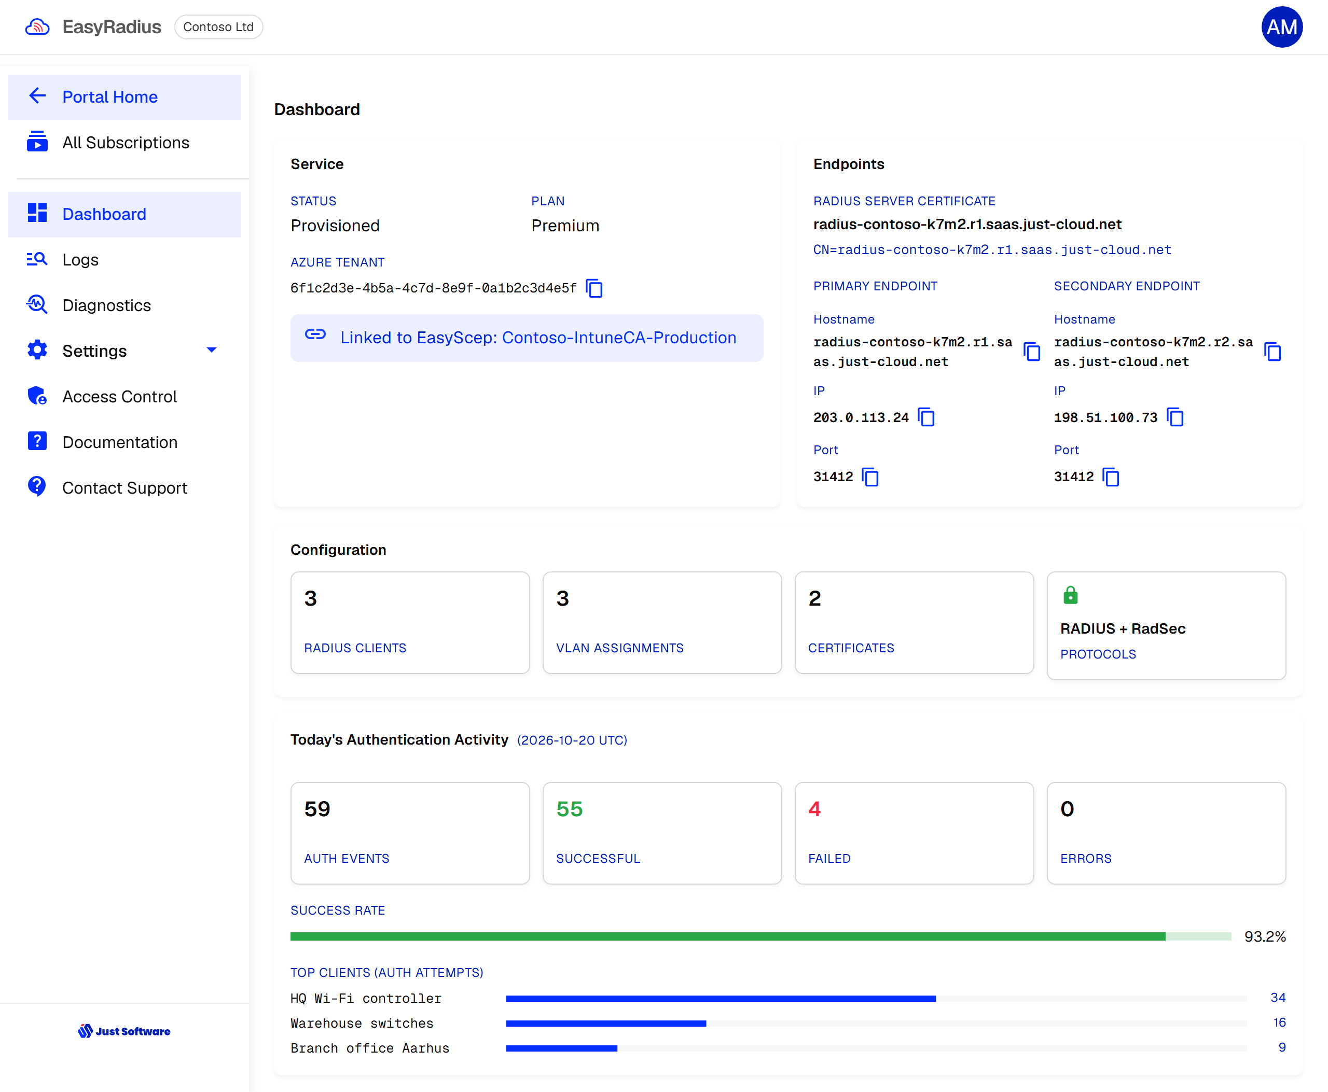Viewport: 1328px width, 1092px height.
Task: Click the Access Control shield icon
Action: click(x=37, y=396)
